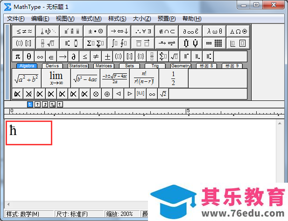Insert the circled plus symbol
The height and width of the screenshot is (221, 288).
[107, 94]
